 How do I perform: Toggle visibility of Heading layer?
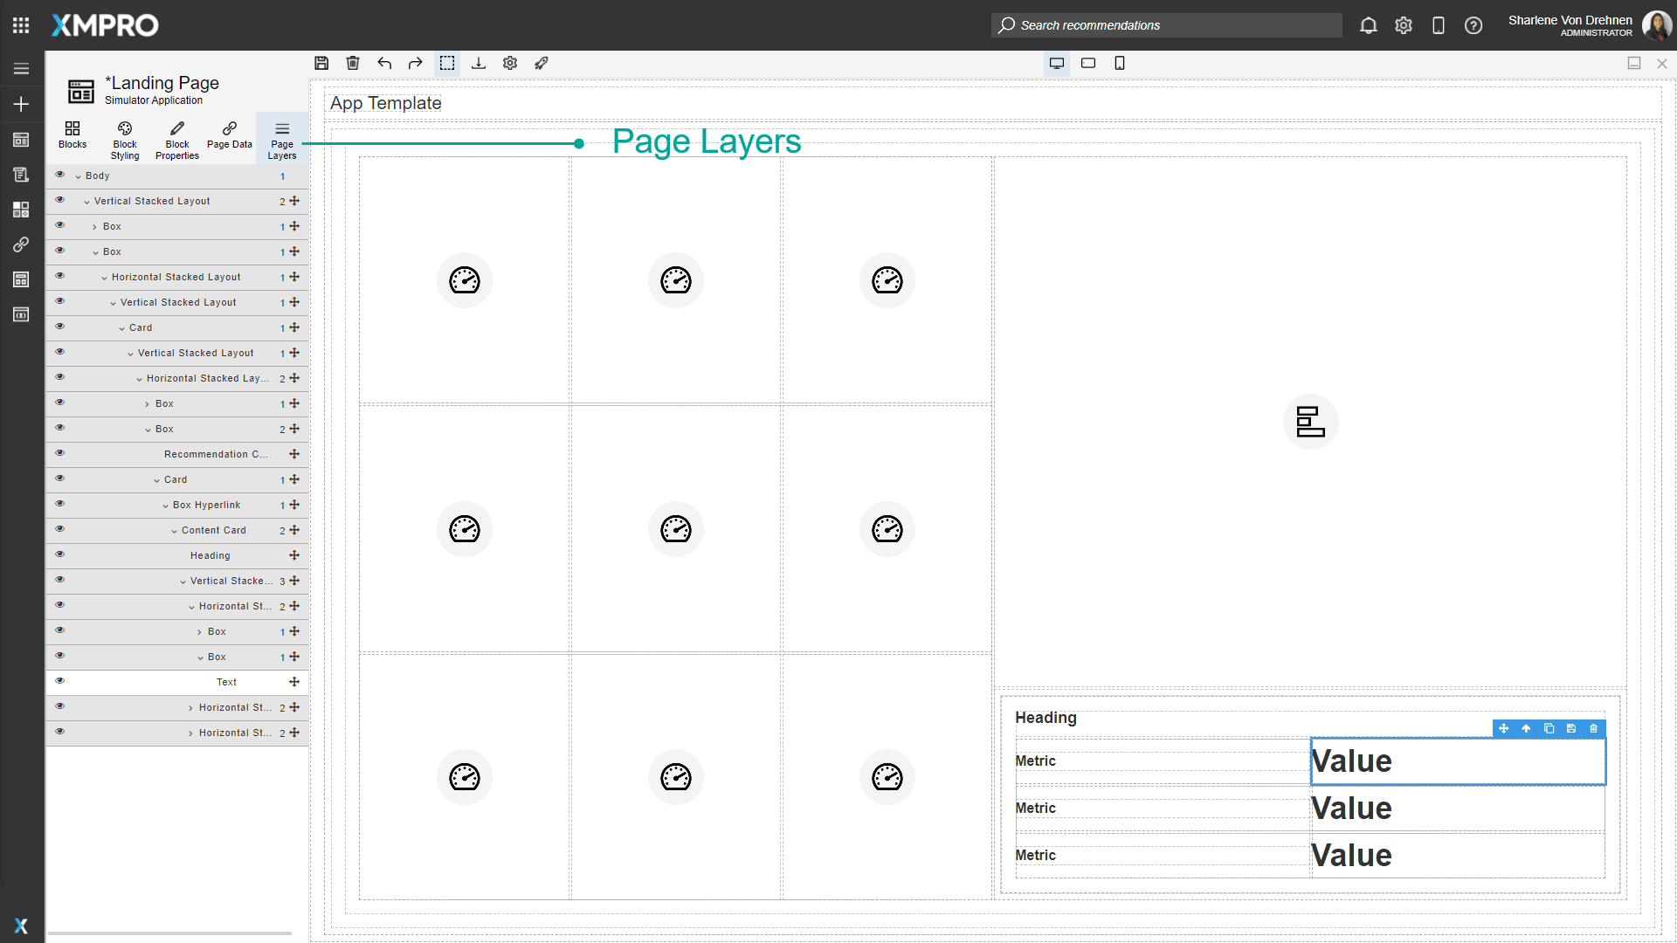coord(60,555)
